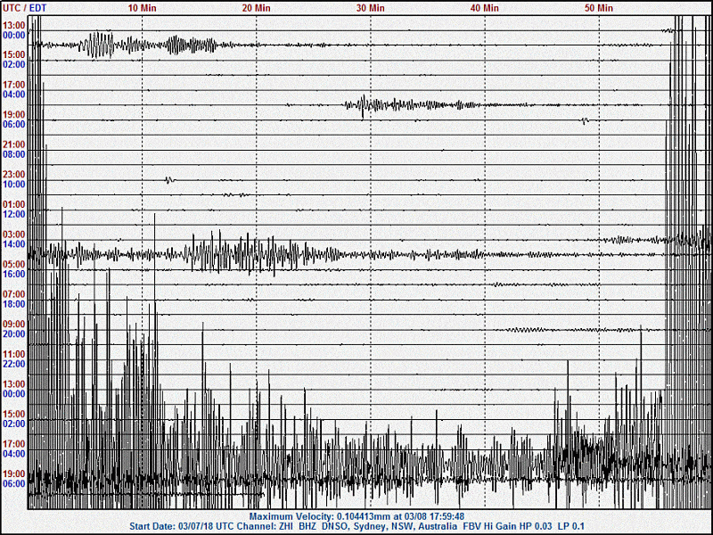Select the 07:00 UTC row label
Screen dimensions: 713x535
pyautogui.click(x=14, y=294)
